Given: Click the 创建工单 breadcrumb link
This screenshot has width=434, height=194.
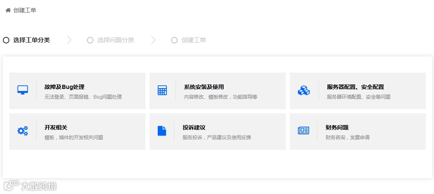Looking at the screenshot, I should (25, 10).
